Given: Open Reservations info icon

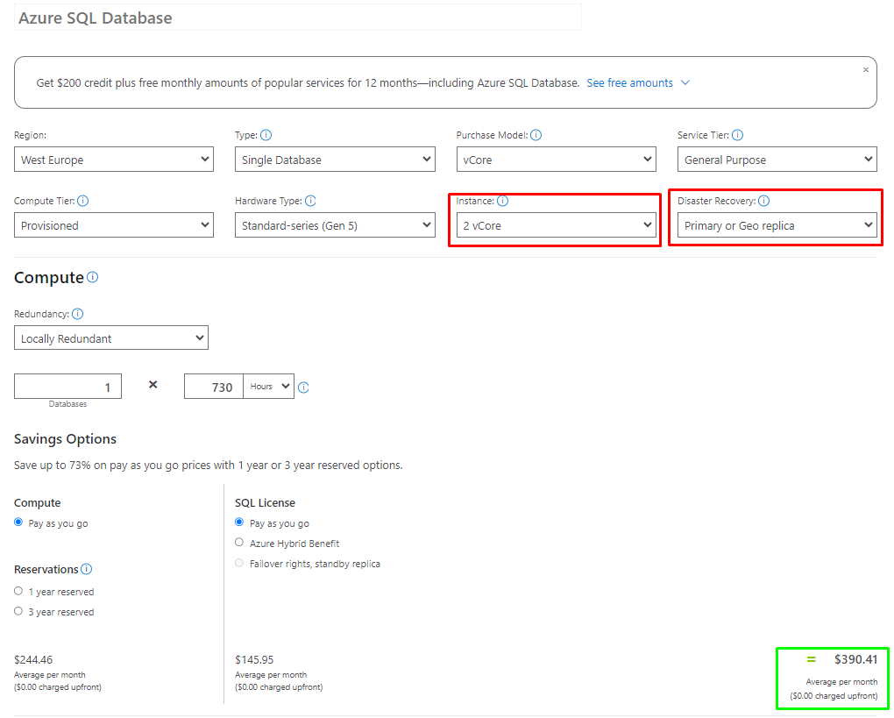Looking at the screenshot, I should tap(86, 569).
